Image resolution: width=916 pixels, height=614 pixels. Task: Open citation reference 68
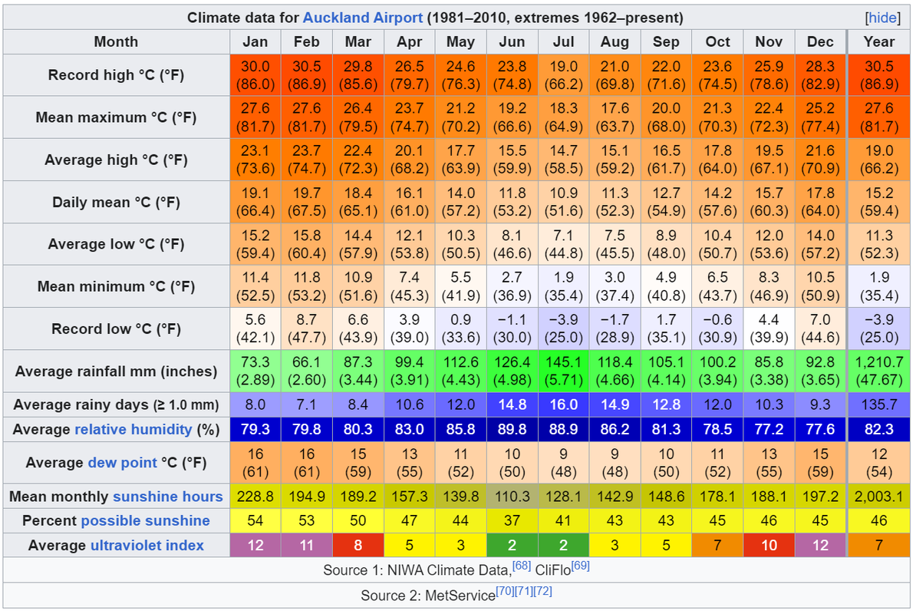tap(522, 566)
